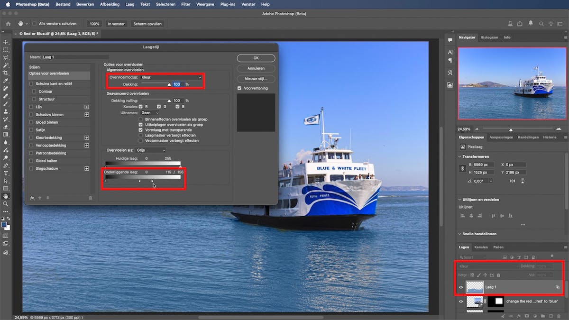Collapse the Uitlijnen en verdelen section
Screen dimensions: 569x320
[460, 200]
